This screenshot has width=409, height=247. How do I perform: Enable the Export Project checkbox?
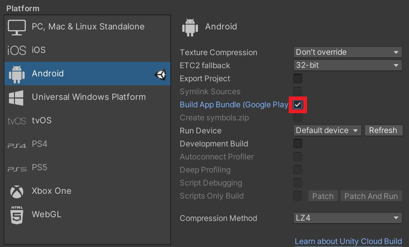click(x=298, y=79)
